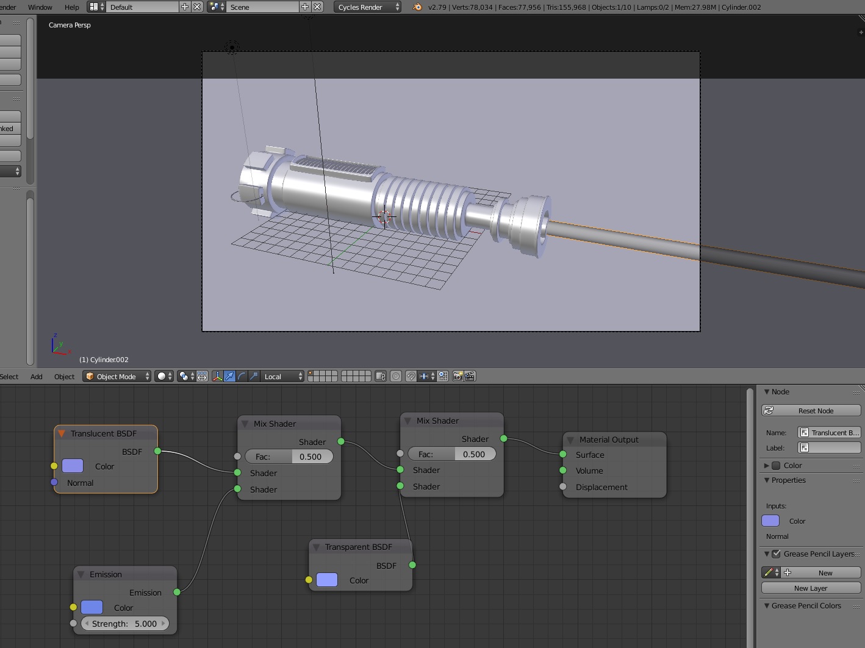Click Transparent BSDF color swatch

327,580
